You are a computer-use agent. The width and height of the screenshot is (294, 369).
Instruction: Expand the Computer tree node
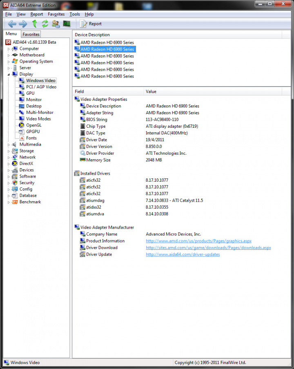9,49
